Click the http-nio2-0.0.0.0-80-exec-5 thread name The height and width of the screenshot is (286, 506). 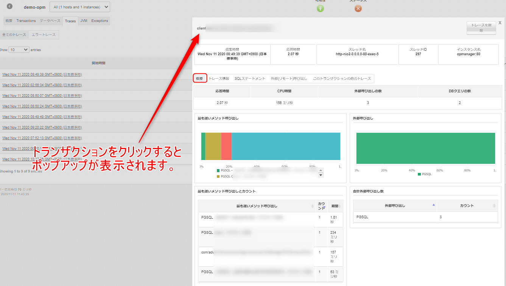coord(357,54)
